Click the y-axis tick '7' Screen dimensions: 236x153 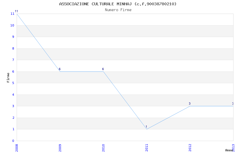[x=13, y=60]
